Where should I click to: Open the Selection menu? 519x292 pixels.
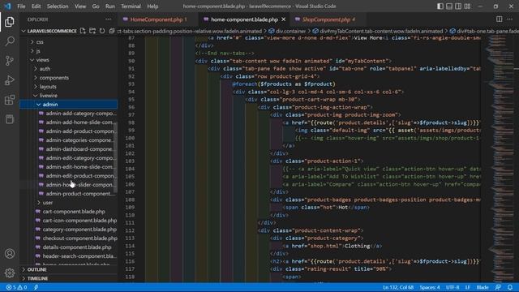click(x=58, y=6)
